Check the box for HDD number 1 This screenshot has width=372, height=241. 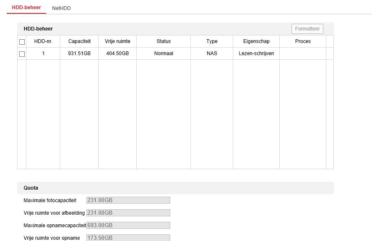22,54
